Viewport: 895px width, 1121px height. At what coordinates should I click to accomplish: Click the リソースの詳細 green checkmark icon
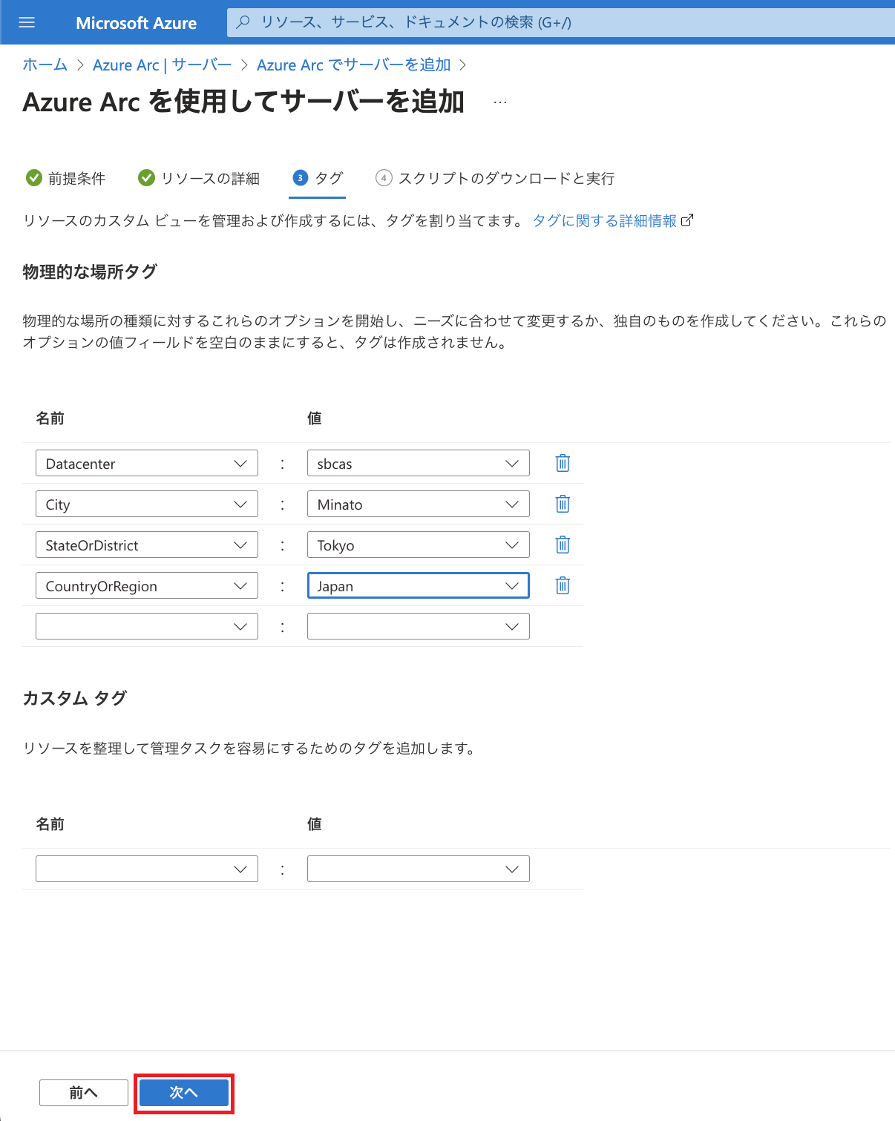coord(147,178)
